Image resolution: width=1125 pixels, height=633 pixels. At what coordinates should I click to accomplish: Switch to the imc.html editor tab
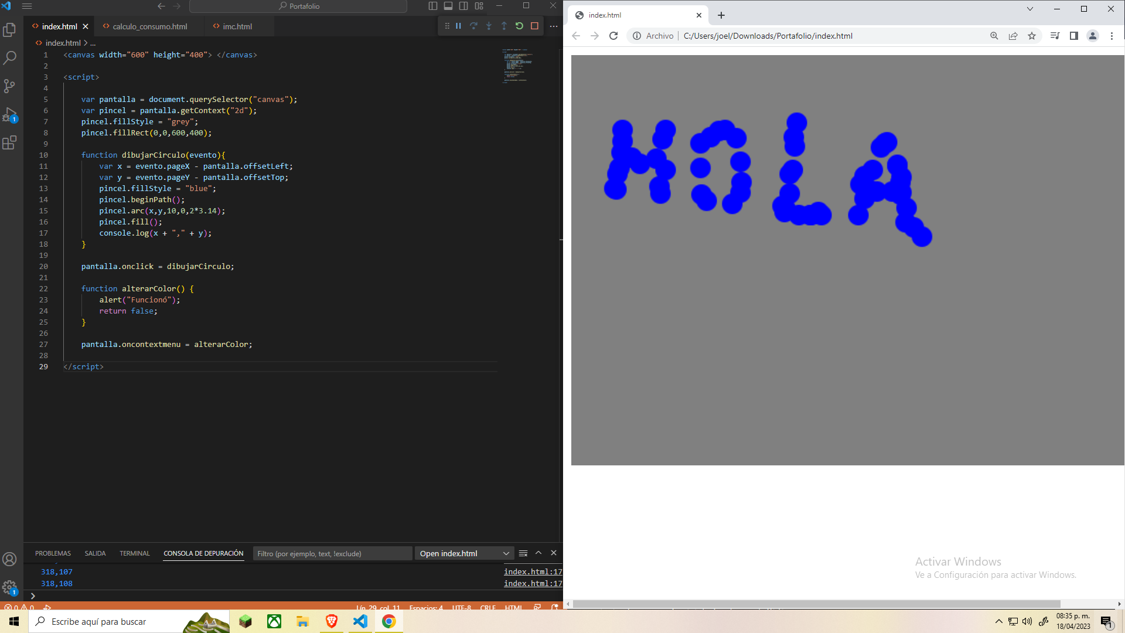coord(237,26)
